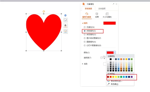
Task: Click the line preview box beside 线条
Action: pos(105,64)
